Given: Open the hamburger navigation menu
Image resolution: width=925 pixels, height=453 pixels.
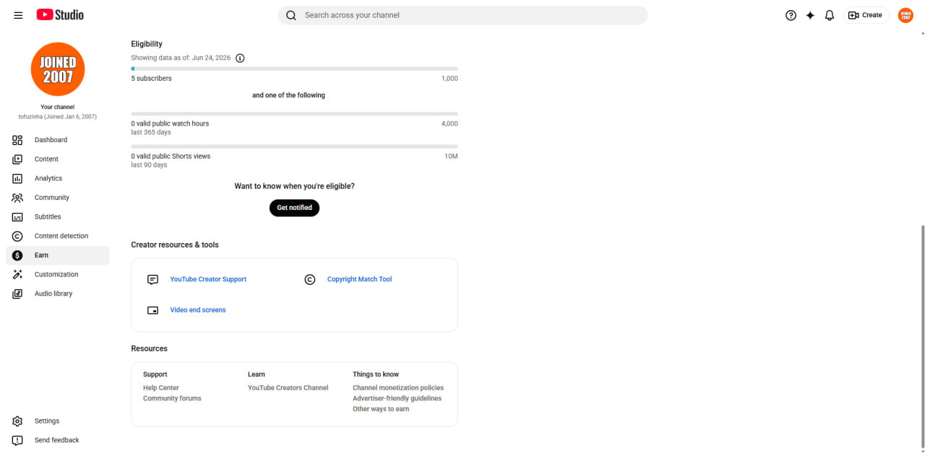Looking at the screenshot, I should coord(18,15).
